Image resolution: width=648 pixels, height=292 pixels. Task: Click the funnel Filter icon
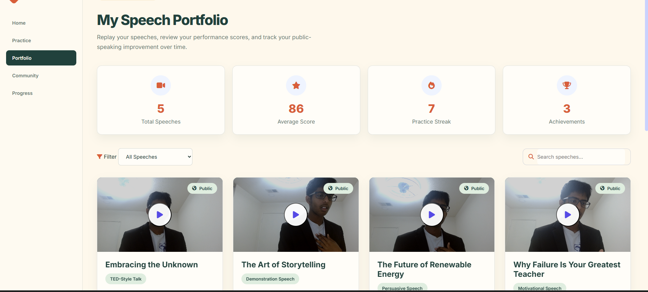100,157
